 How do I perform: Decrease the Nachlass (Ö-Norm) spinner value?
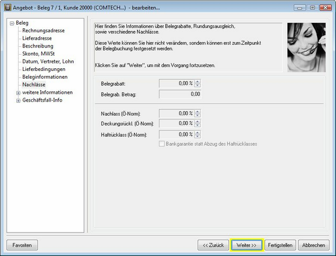click(197, 115)
